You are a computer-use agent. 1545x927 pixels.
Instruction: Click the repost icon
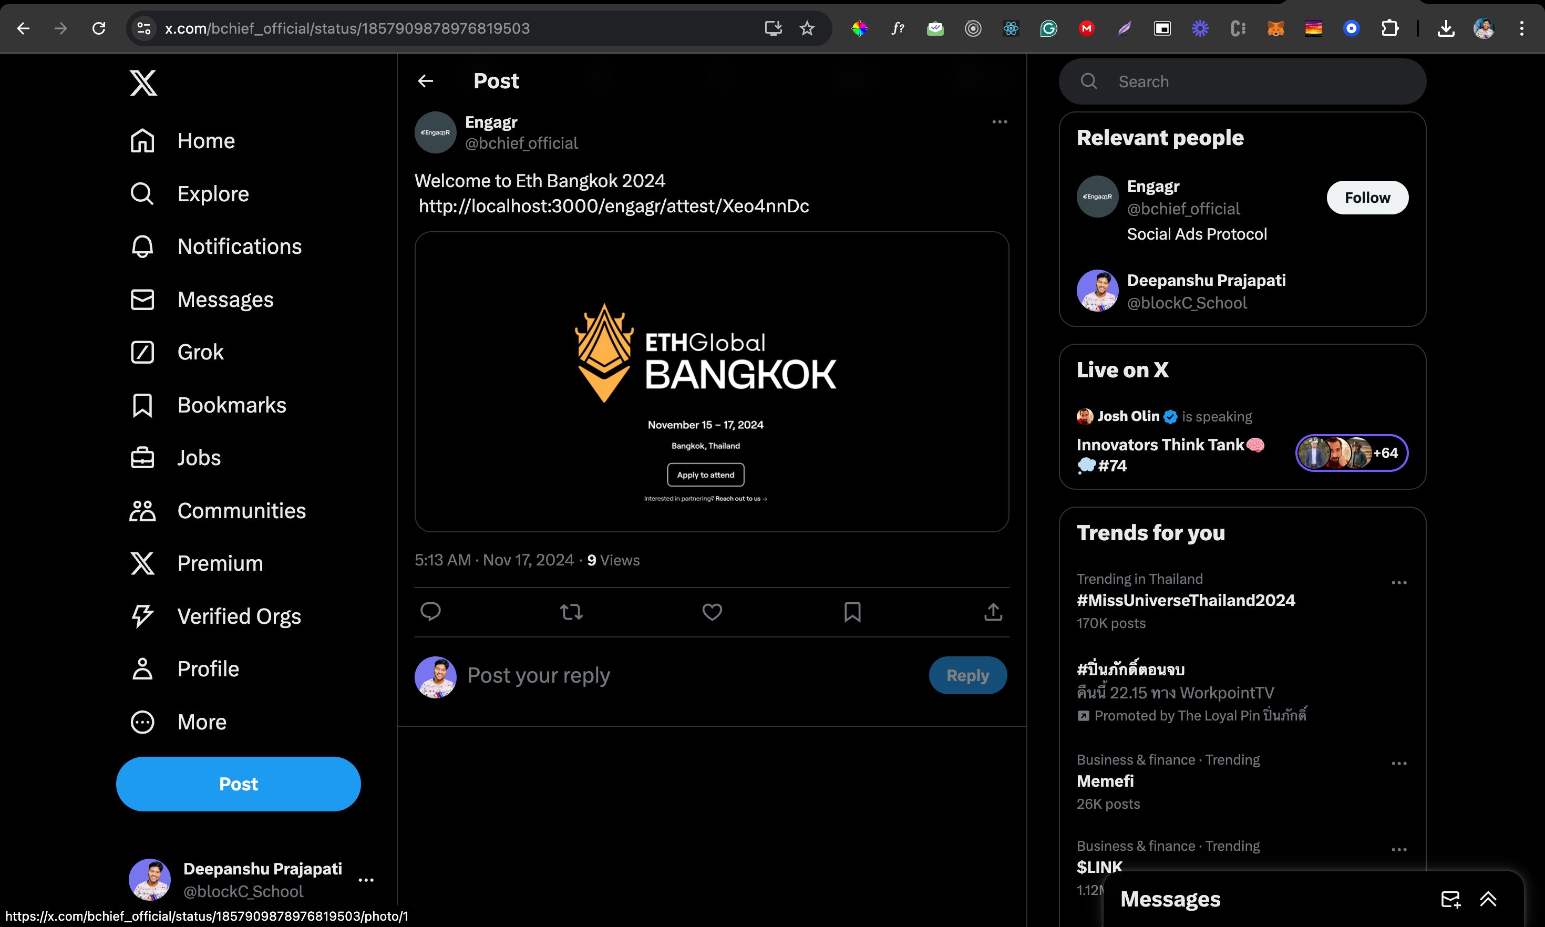click(x=571, y=612)
